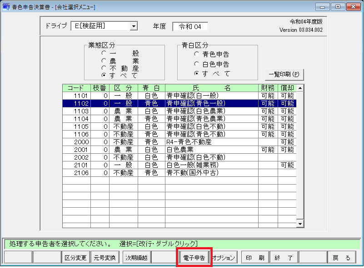Image resolution: width=364 pixels, height=268 pixels.
Task: Minimize the 青色申告決算書 window
Action: [322, 7]
